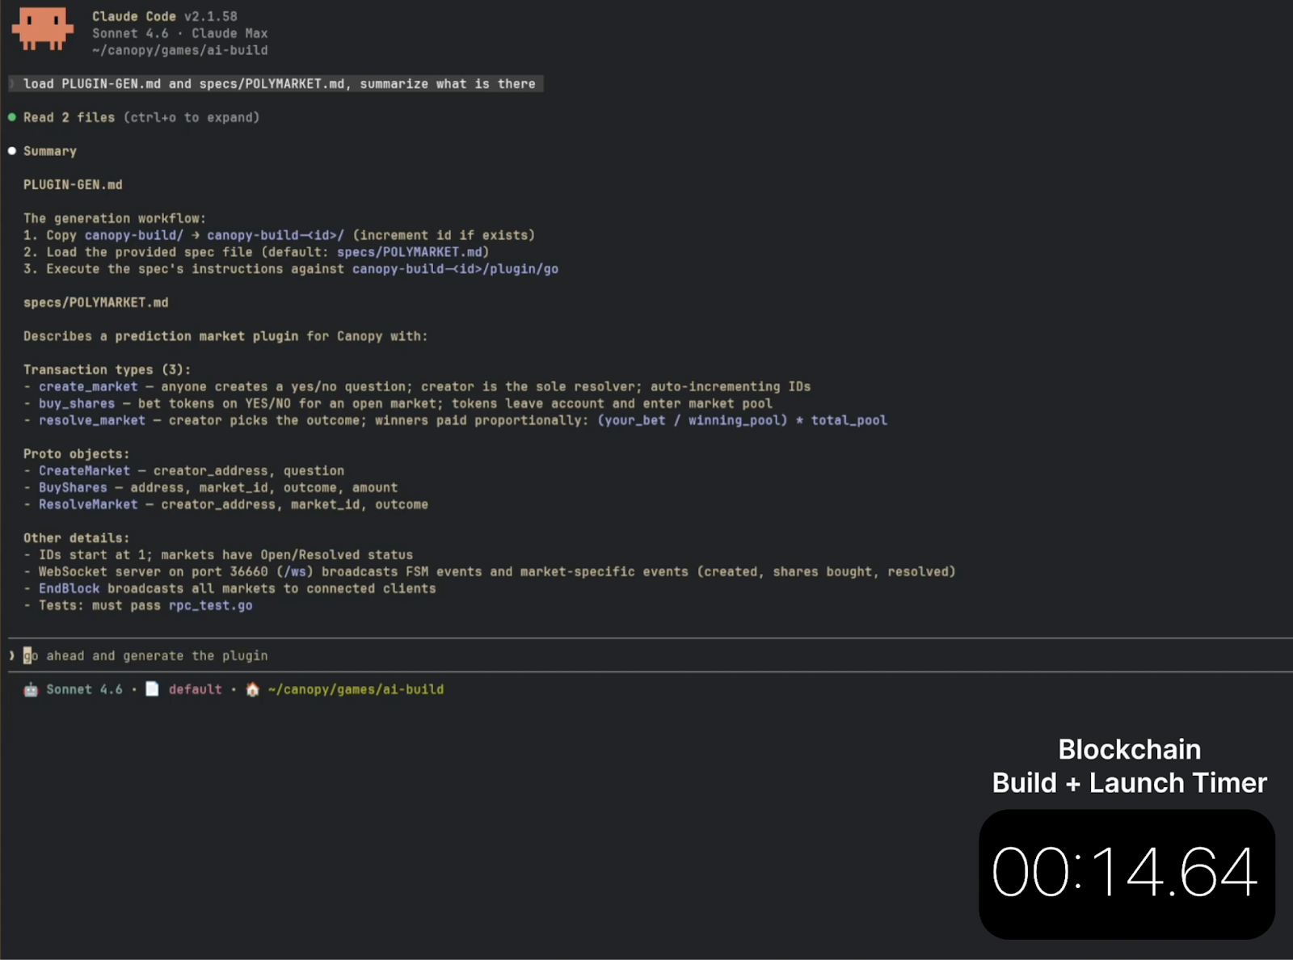Click the prompt chevron in the input line
Screen dimensions: 1293x960
[x=11, y=655]
